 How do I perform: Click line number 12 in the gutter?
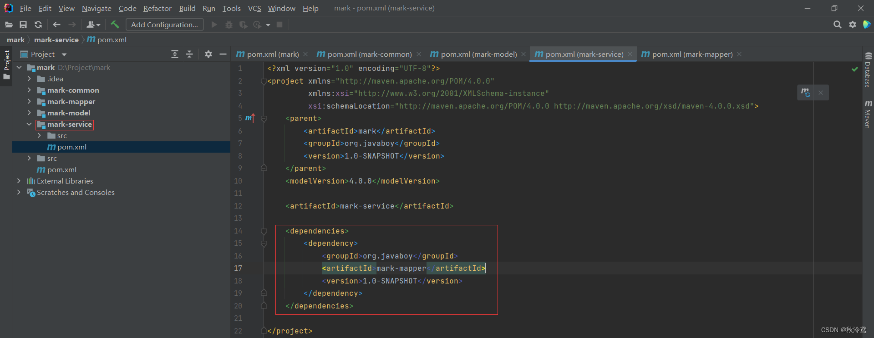coord(238,206)
